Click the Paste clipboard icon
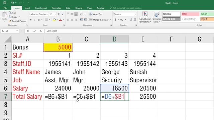Viewport: 214px width, 120px height. coord(4,15)
